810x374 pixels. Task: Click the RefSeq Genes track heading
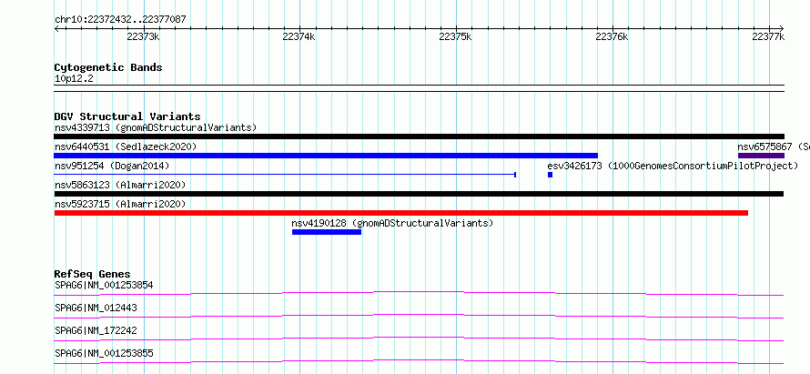coord(92,274)
